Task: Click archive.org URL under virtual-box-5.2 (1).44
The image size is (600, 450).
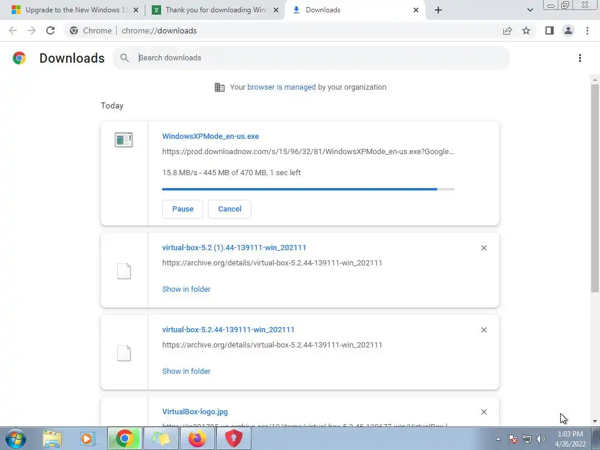Action: click(x=272, y=263)
